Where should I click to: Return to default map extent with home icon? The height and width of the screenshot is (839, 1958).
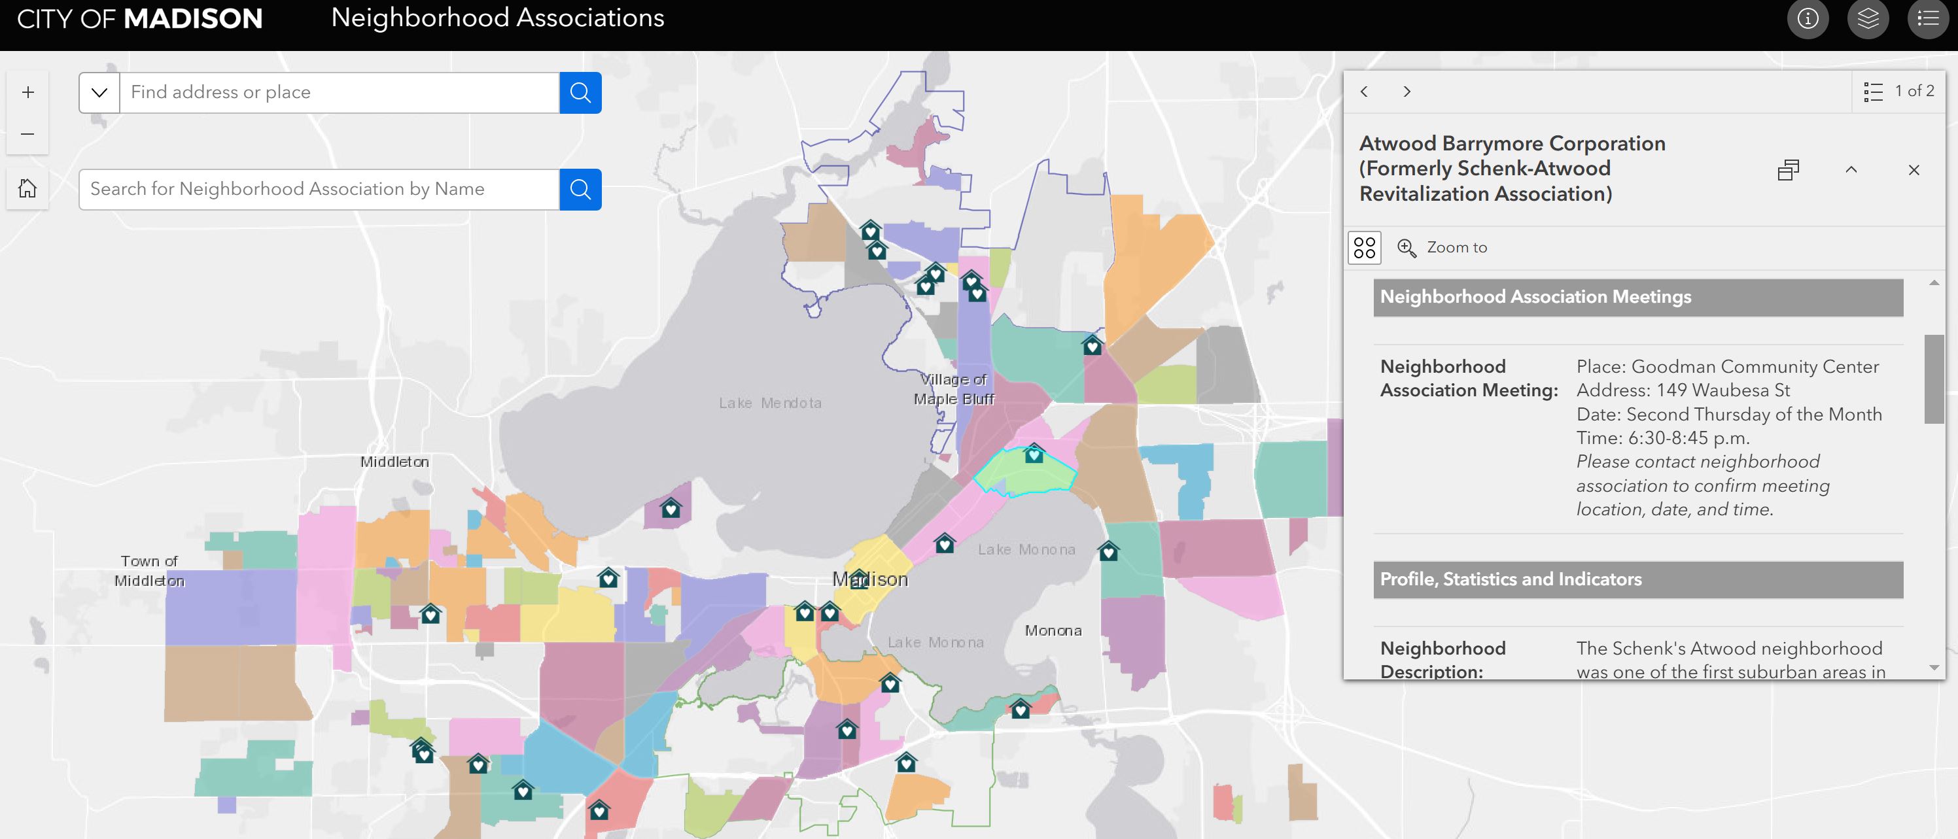click(27, 188)
